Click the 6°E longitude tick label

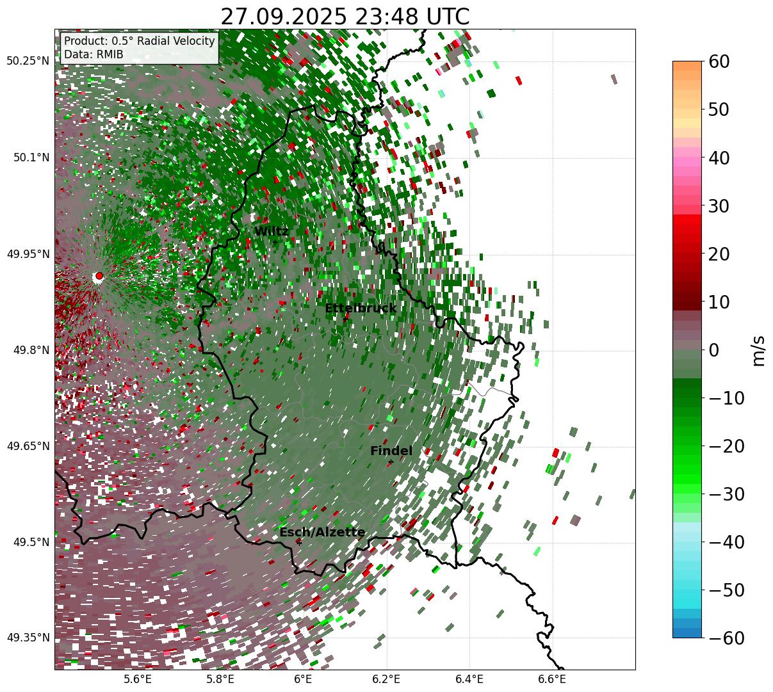point(303,679)
